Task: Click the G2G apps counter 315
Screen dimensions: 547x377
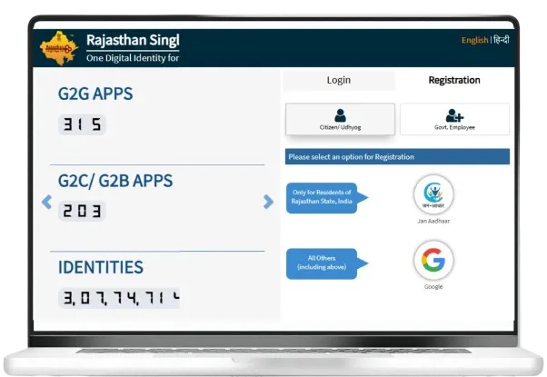Action: [x=82, y=124]
